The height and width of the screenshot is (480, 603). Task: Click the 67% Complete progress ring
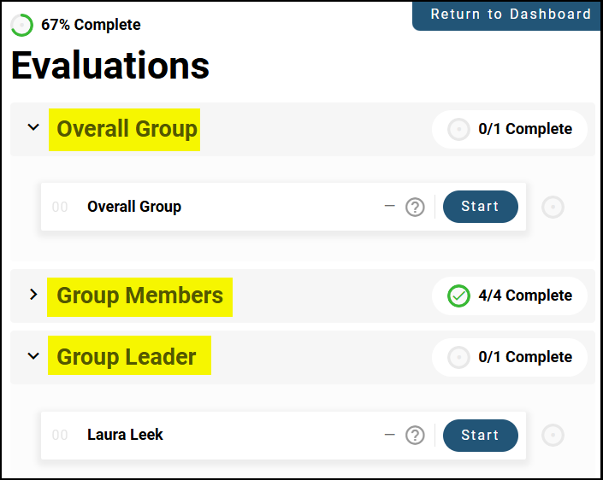coord(22,26)
